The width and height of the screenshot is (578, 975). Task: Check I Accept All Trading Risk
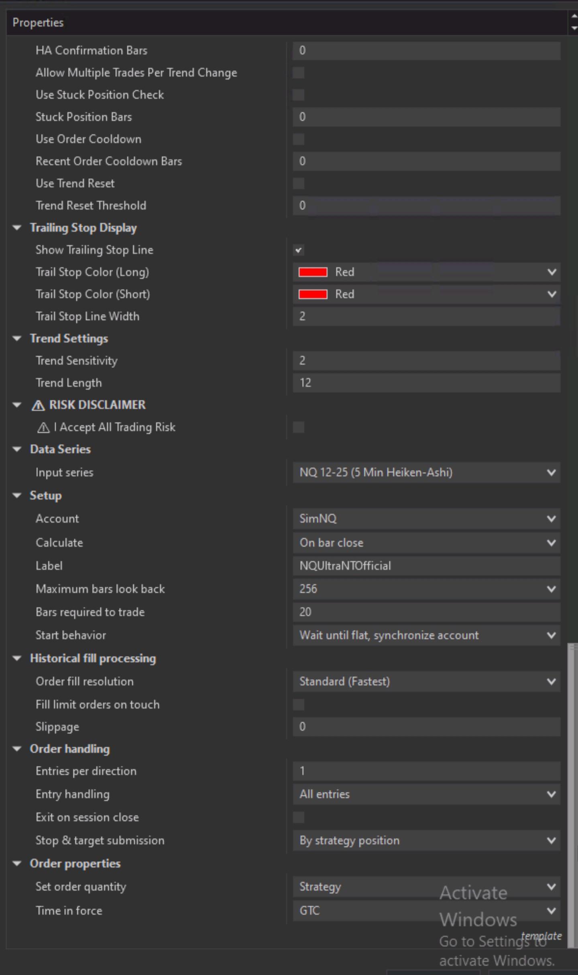[x=298, y=427]
